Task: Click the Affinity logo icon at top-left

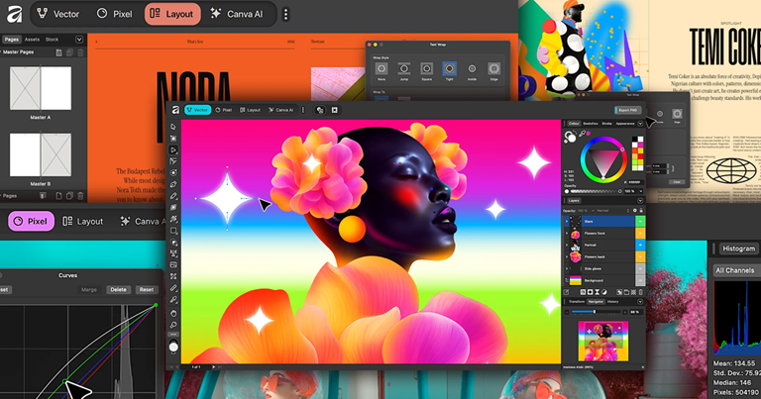Action: pyautogui.click(x=13, y=14)
